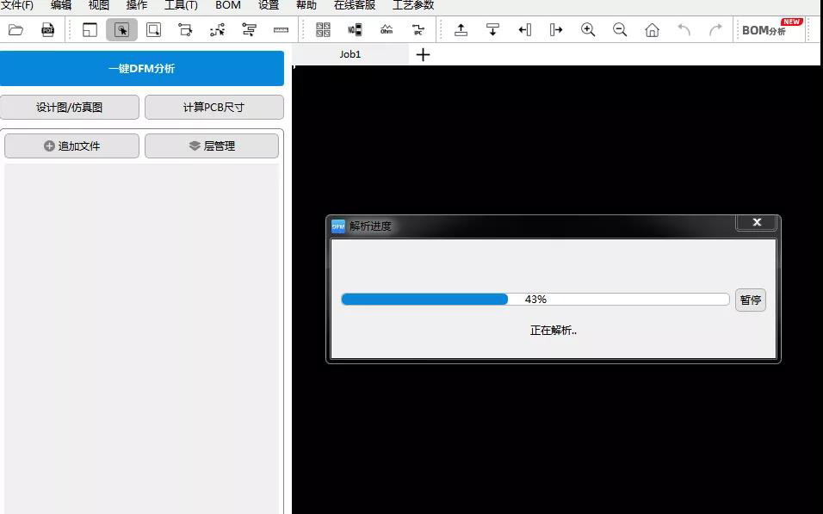Open the 工具(T) menu
823x514 pixels.
[x=180, y=5]
